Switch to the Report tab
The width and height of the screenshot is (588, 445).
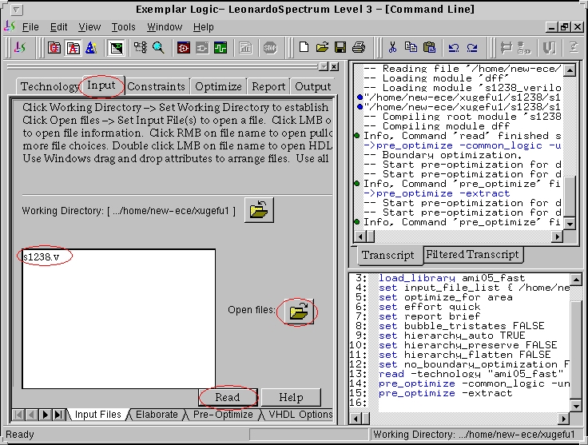(268, 86)
